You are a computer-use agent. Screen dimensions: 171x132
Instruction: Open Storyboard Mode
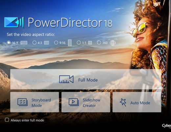pyautogui.click(x=35, y=102)
